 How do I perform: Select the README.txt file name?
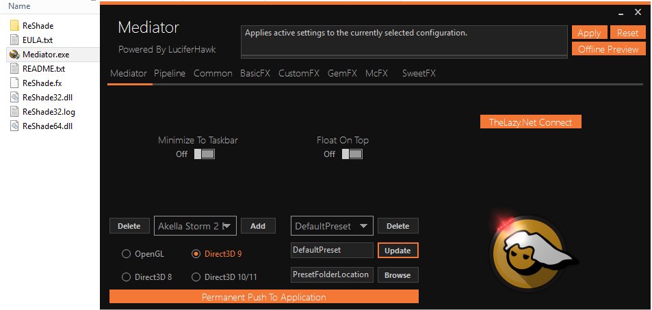pyautogui.click(x=44, y=69)
